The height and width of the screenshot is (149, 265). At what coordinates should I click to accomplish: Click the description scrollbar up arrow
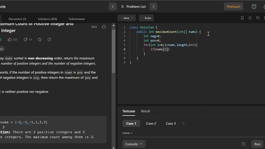(113, 26)
